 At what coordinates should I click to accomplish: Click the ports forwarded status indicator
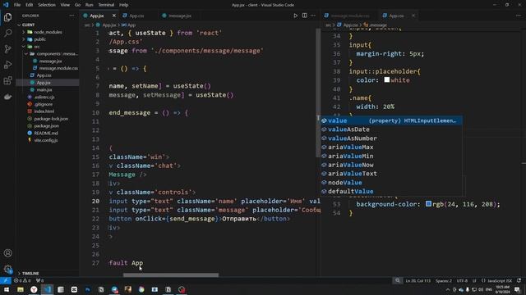(x=40, y=280)
